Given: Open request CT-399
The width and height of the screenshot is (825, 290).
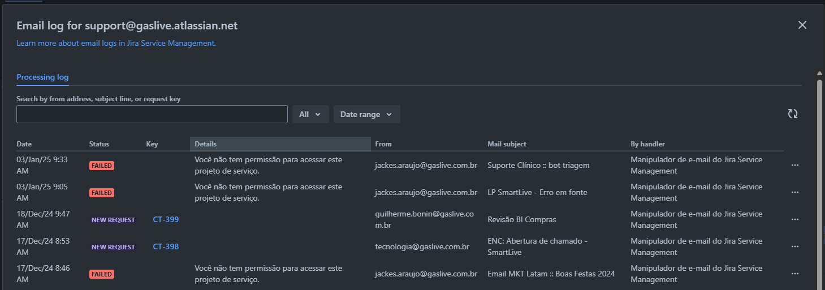Looking at the screenshot, I should coord(166,219).
